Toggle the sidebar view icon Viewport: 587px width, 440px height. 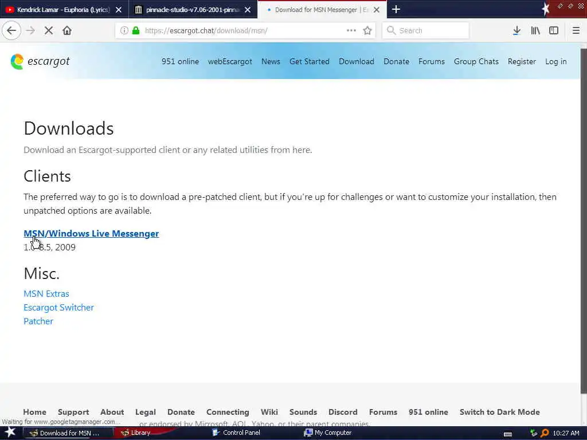click(x=554, y=30)
